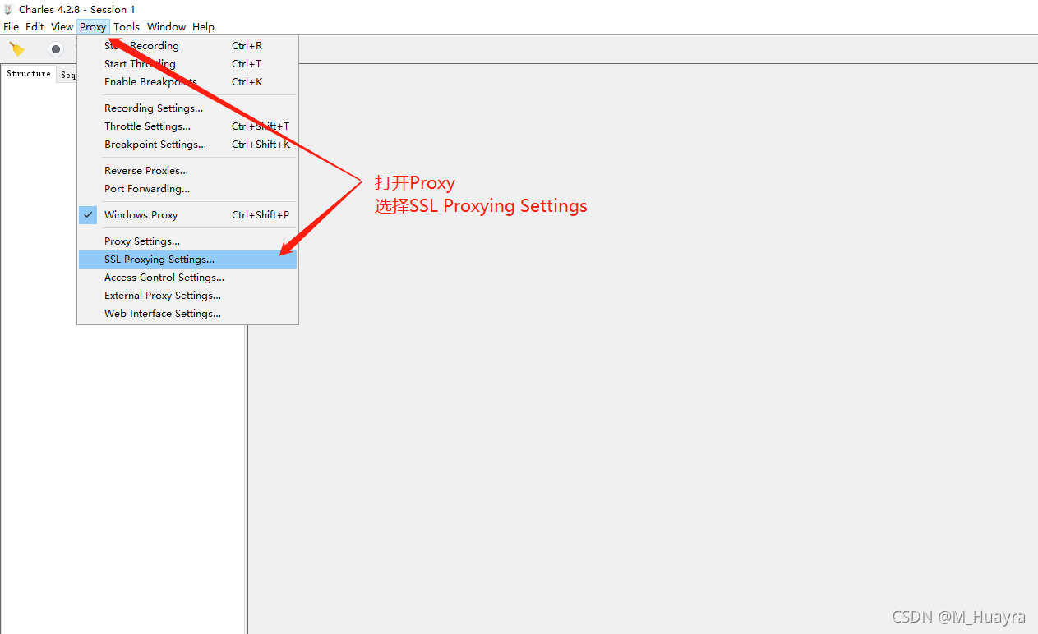This screenshot has height=634, width=1038.
Task: Open the View menu
Action: 62,27
